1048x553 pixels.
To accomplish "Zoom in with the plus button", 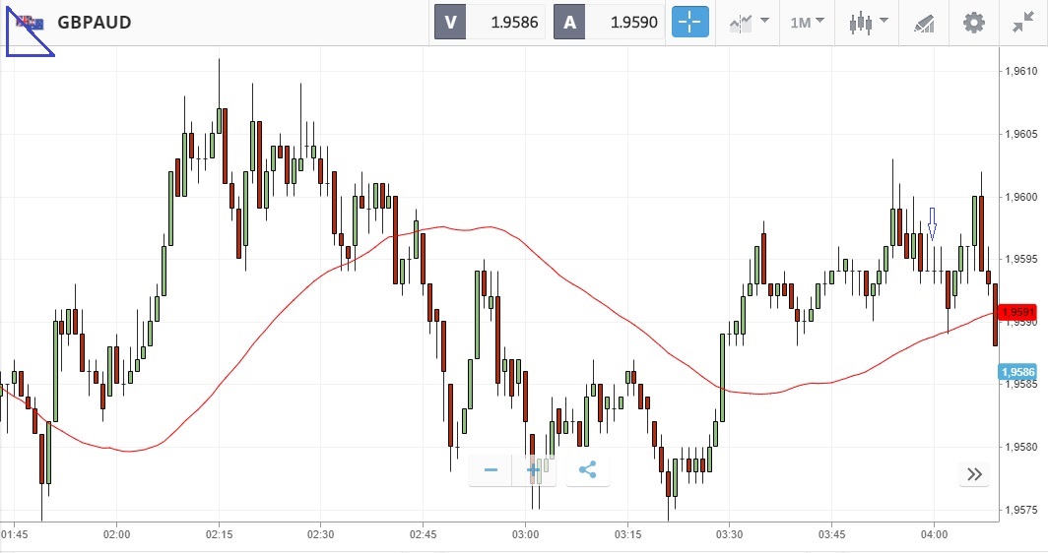I will click(534, 470).
